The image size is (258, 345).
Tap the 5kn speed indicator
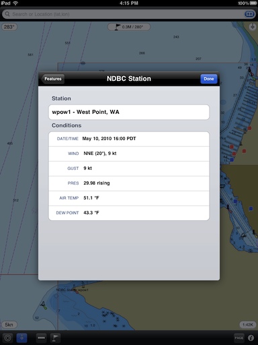(x=9, y=325)
